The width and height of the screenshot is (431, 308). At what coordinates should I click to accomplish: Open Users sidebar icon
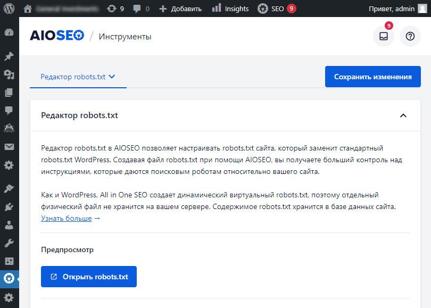point(9,224)
